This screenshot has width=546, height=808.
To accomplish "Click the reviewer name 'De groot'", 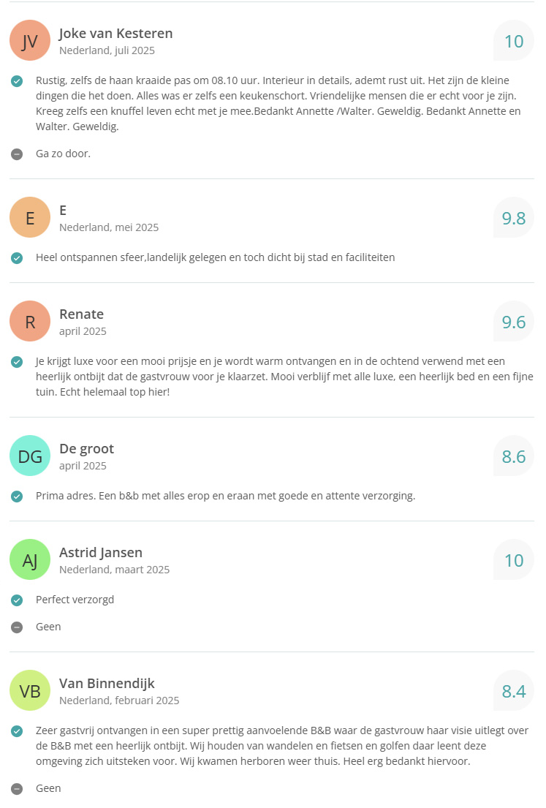I will (x=86, y=449).
